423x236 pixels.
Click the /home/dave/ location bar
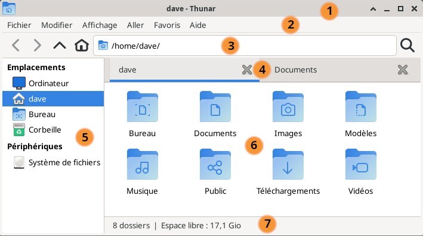point(245,46)
